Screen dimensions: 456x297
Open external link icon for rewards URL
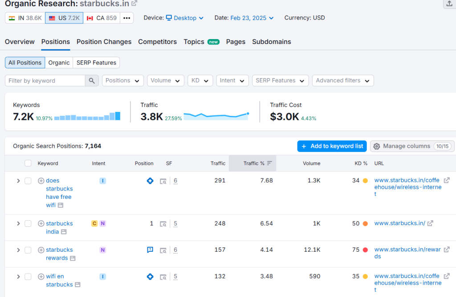point(447,249)
